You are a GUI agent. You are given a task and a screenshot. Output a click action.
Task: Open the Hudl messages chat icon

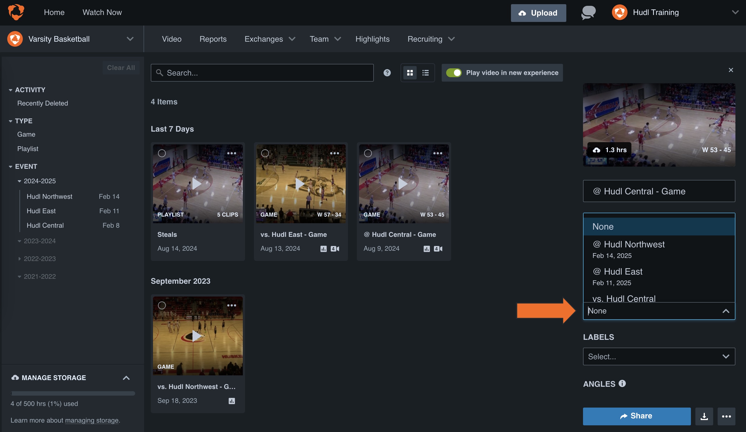pyautogui.click(x=588, y=12)
